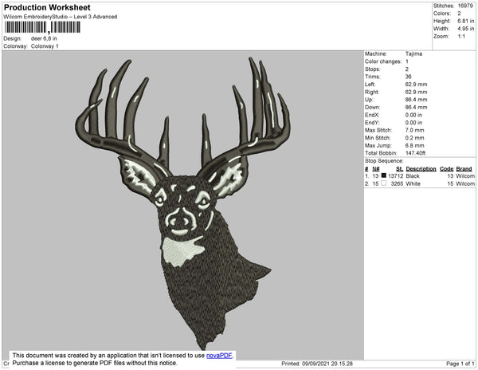Click the Page 1 of 1 indicator
Image resolution: width=478 pixels, height=370 pixels.
(x=460, y=364)
